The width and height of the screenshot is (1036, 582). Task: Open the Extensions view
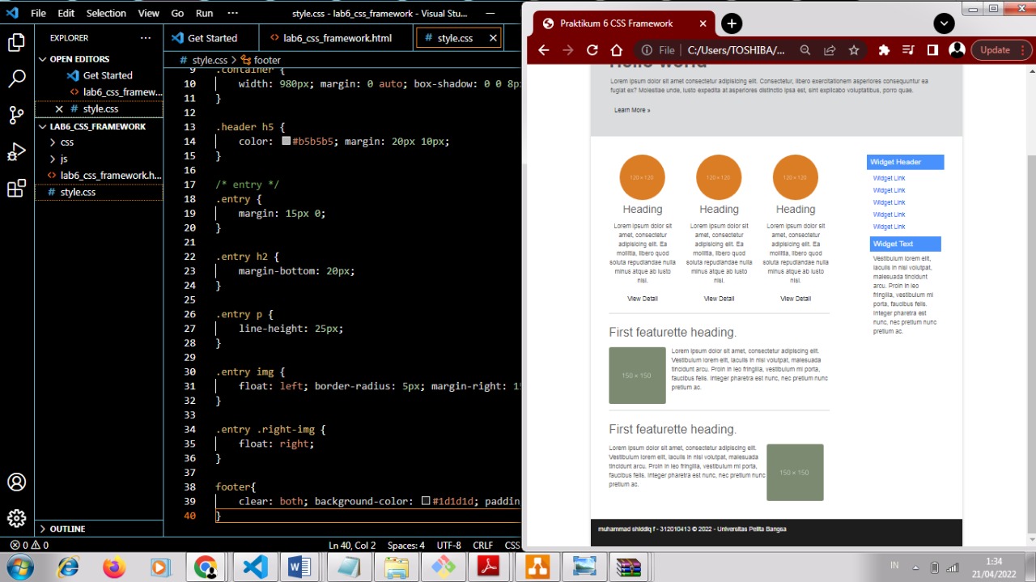click(16, 189)
